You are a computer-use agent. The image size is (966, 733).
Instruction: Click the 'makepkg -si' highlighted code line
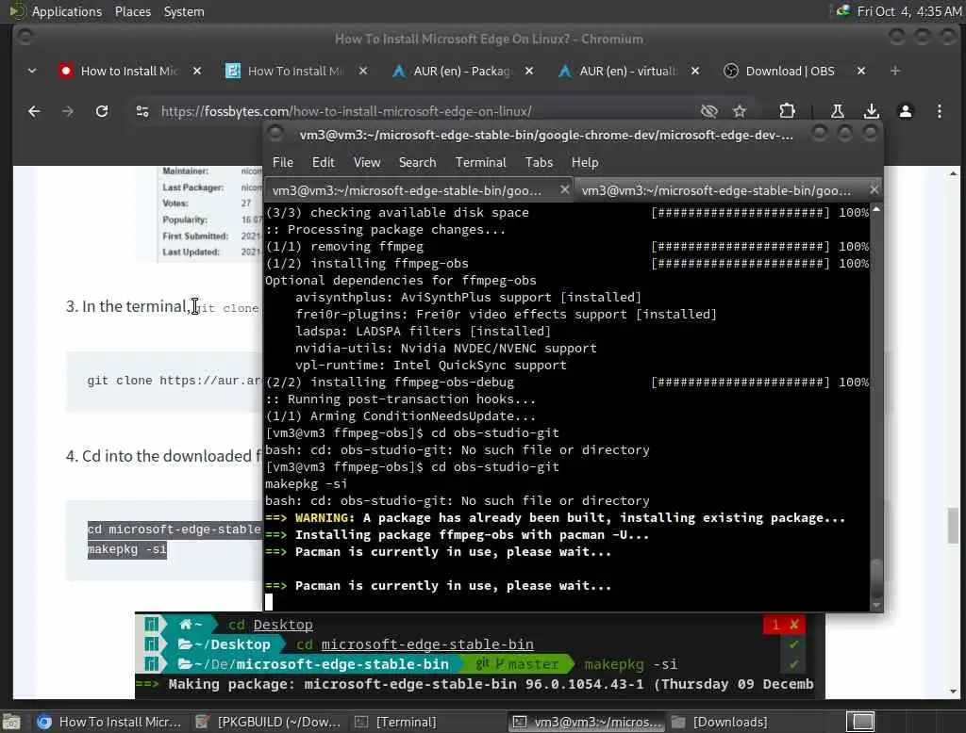point(127,549)
